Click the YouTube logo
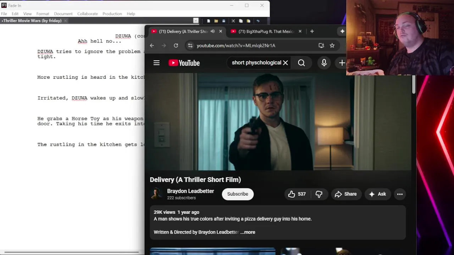The image size is (454, 255). click(x=184, y=63)
